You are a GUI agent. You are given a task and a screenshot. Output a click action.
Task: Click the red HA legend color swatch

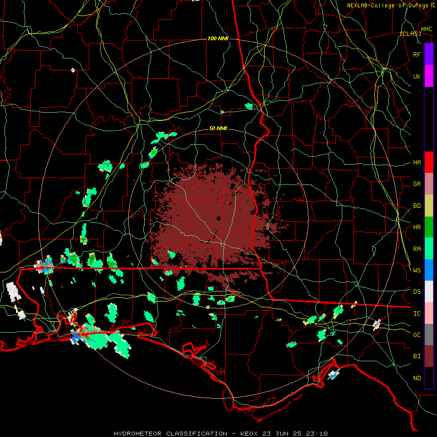[x=429, y=162]
